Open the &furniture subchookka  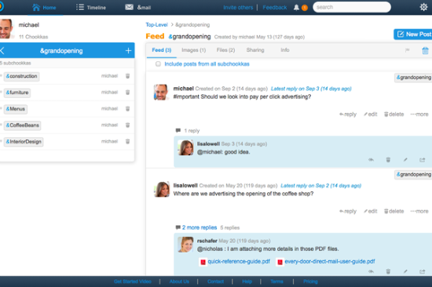[x=17, y=93]
